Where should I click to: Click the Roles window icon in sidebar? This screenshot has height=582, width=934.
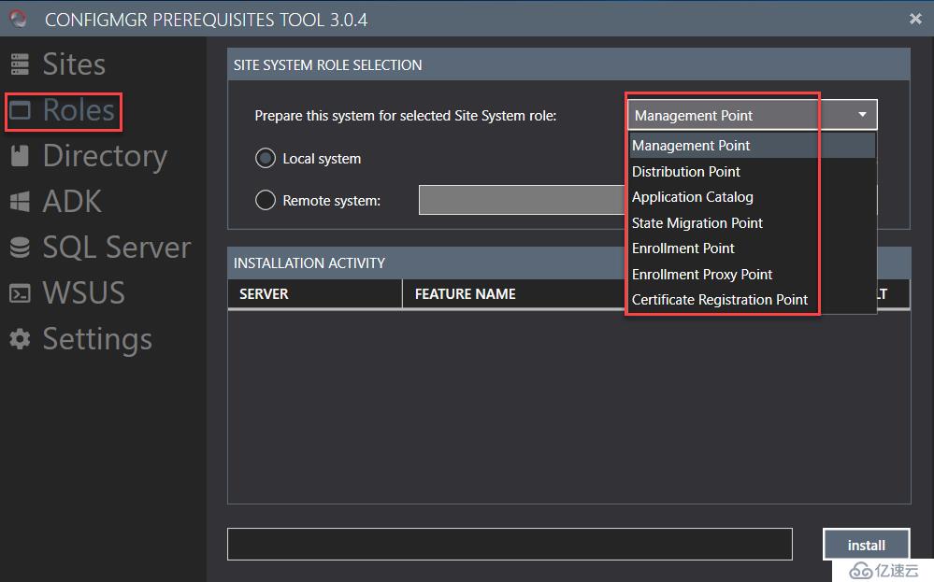20,110
